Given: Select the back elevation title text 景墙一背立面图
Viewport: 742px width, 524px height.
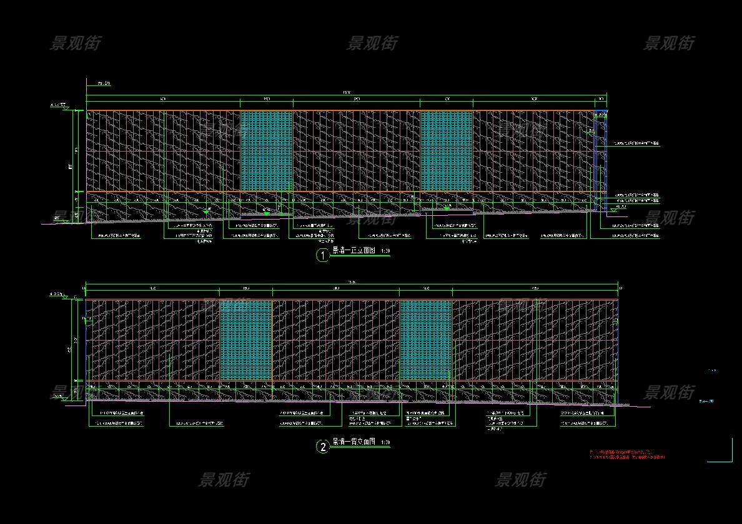Looking at the screenshot, I should click(x=354, y=442).
